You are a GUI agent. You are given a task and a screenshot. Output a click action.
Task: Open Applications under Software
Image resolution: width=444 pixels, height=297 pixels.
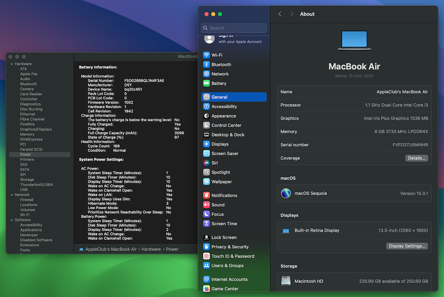[31, 230]
